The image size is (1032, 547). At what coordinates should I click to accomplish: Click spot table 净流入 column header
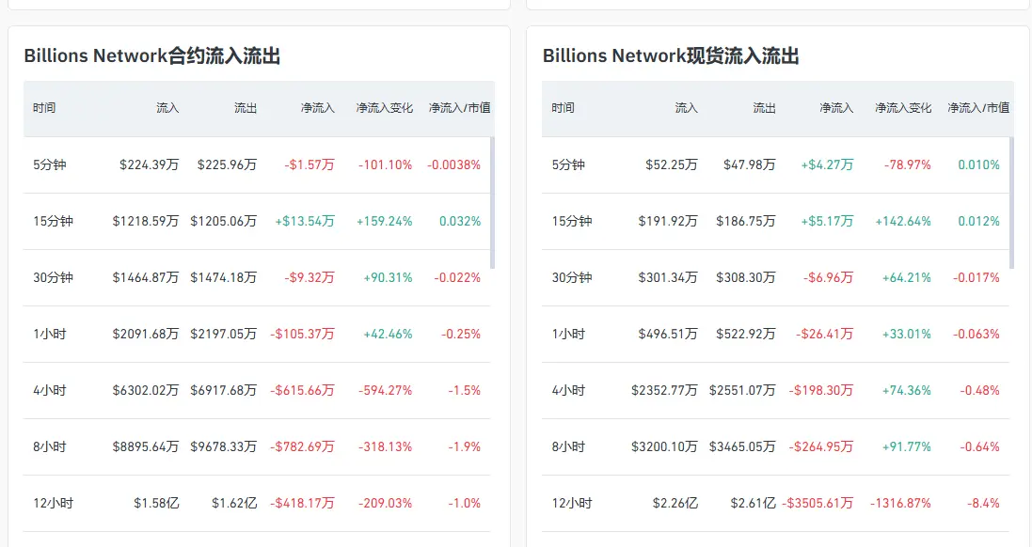(x=836, y=108)
